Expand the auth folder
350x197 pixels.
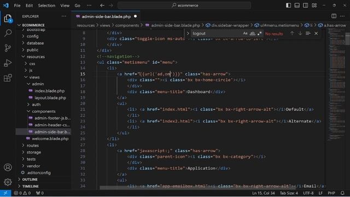point(36,105)
